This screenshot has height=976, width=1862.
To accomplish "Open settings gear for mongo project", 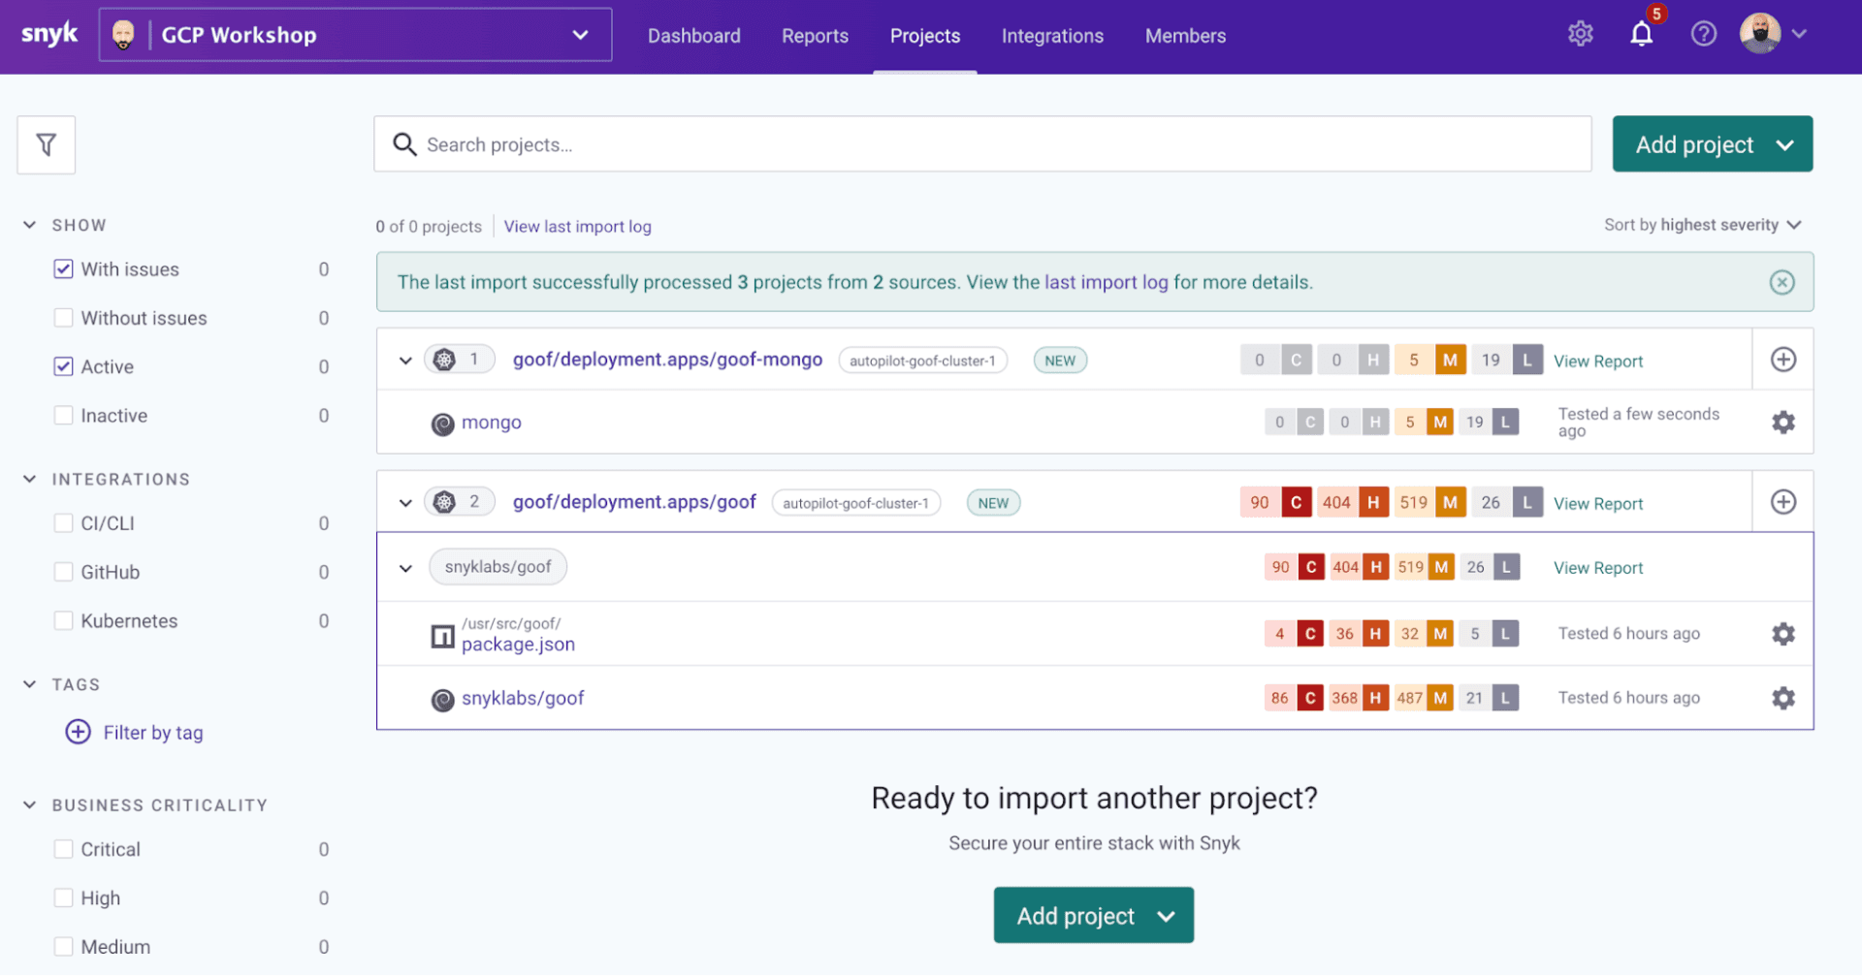I will (1783, 423).
